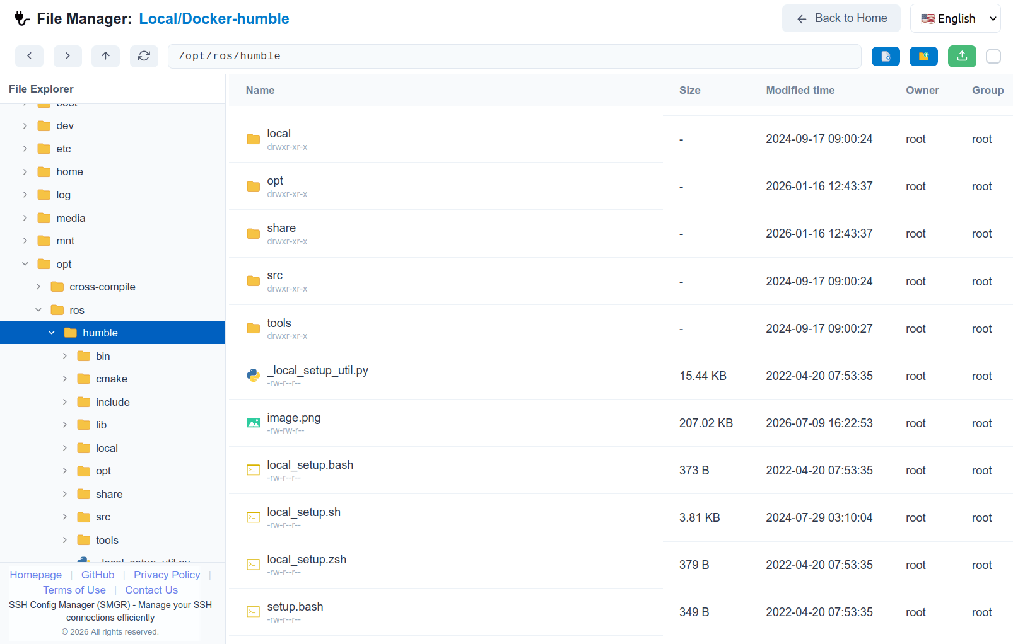Expand the home folder in the tree
This screenshot has width=1013, height=644.
[25, 172]
